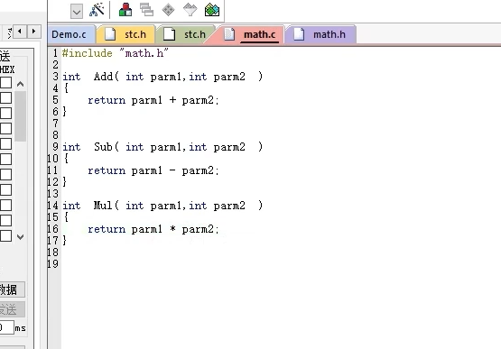Click line number 19 in the gutter
501x349 pixels.
(53, 264)
